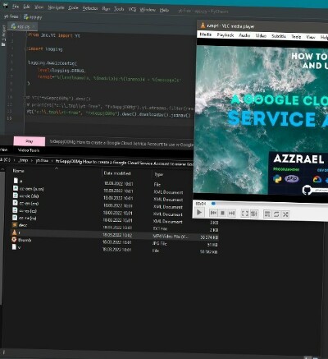Open the Audio menu in VLC
Image resolution: width=328 pixels, height=359 pixels.
tap(244, 35)
